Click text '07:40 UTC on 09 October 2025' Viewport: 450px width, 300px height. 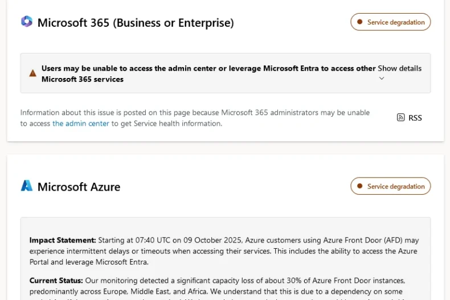tap(189, 240)
